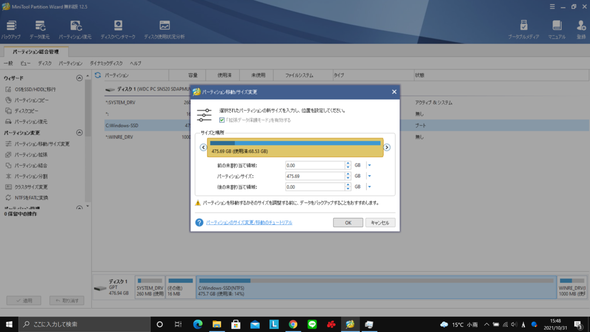The width and height of the screenshot is (590, 332).
Task: Open the マニュアル icon
Action: (557, 27)
